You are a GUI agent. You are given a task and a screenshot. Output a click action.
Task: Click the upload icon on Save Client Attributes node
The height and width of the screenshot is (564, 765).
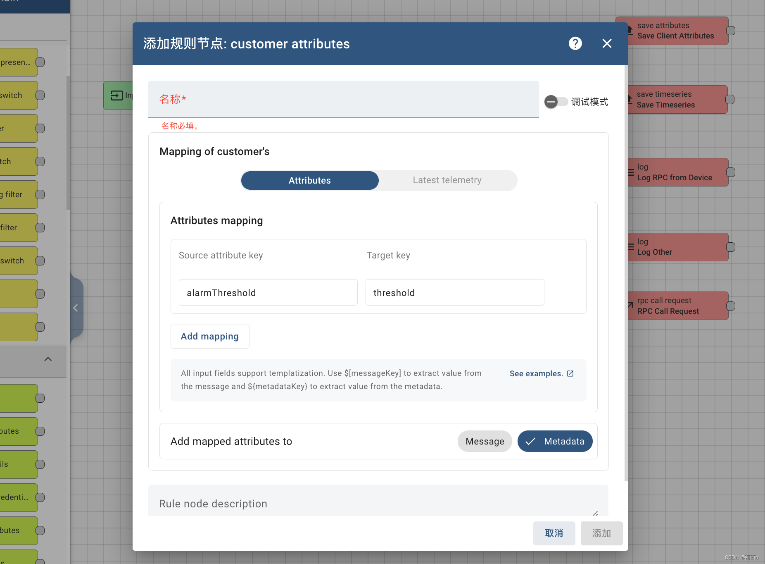tap(629, 30)
